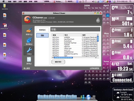Open the cc4 image file on desktop
134x101 pixels.
5,56
